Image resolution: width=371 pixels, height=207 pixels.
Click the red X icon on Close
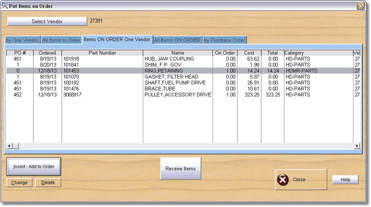[x=283, y=180]
